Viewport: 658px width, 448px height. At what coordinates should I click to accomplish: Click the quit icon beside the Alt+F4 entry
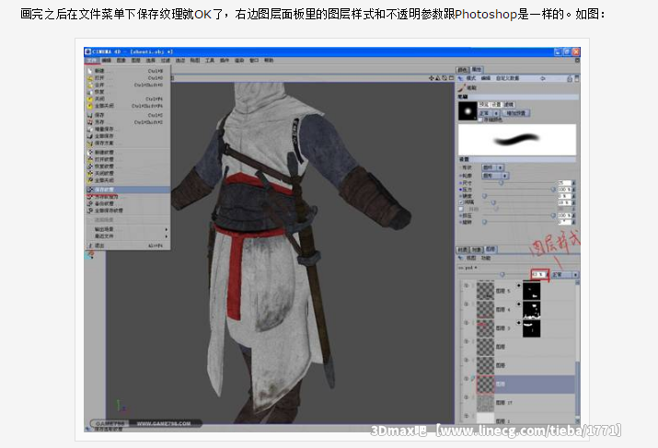pyautogui.click(x=90, y=246)
